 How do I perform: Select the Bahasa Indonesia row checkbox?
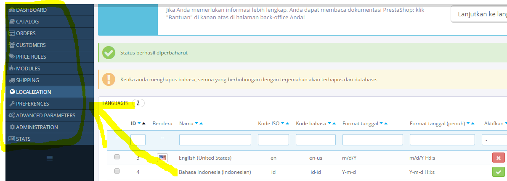[117, 171]
